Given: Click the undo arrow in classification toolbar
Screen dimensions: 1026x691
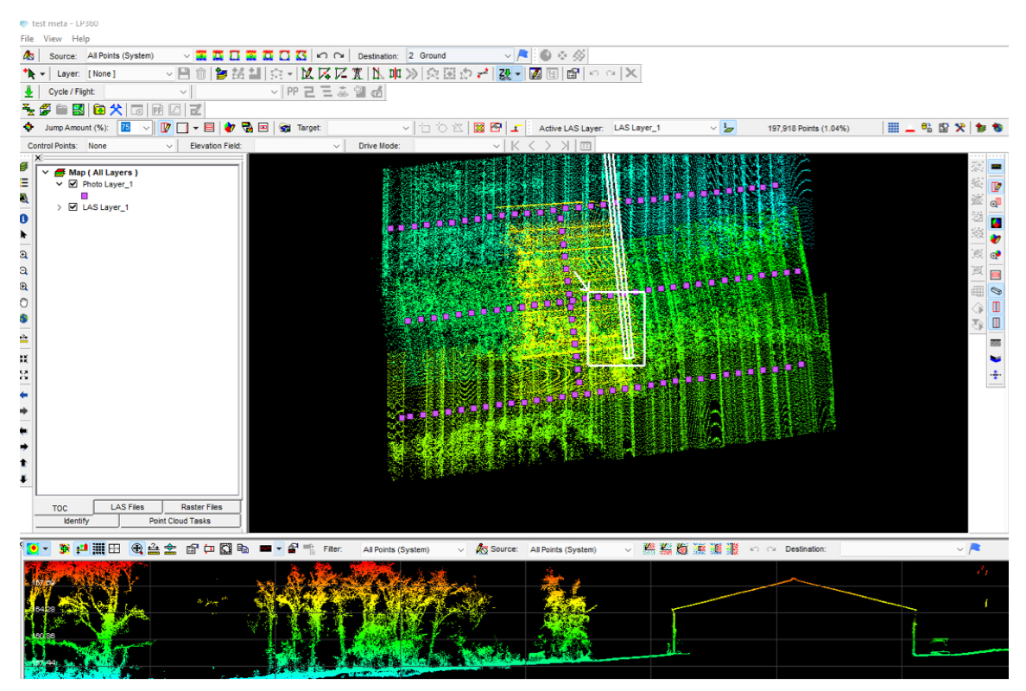Looking at the screenshot, I should pyautogui.click(x=321, y=55).
